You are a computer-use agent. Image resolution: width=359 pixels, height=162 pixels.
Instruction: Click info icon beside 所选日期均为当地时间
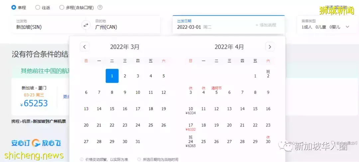[139, 159]
